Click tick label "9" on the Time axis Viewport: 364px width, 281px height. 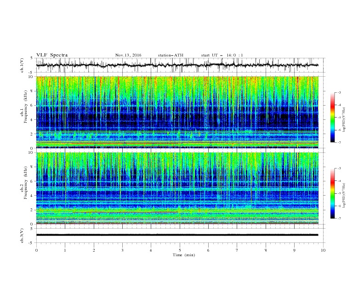click(294, 250)
